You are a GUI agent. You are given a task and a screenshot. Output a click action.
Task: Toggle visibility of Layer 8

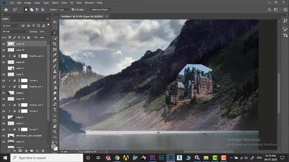pos(4,74)
